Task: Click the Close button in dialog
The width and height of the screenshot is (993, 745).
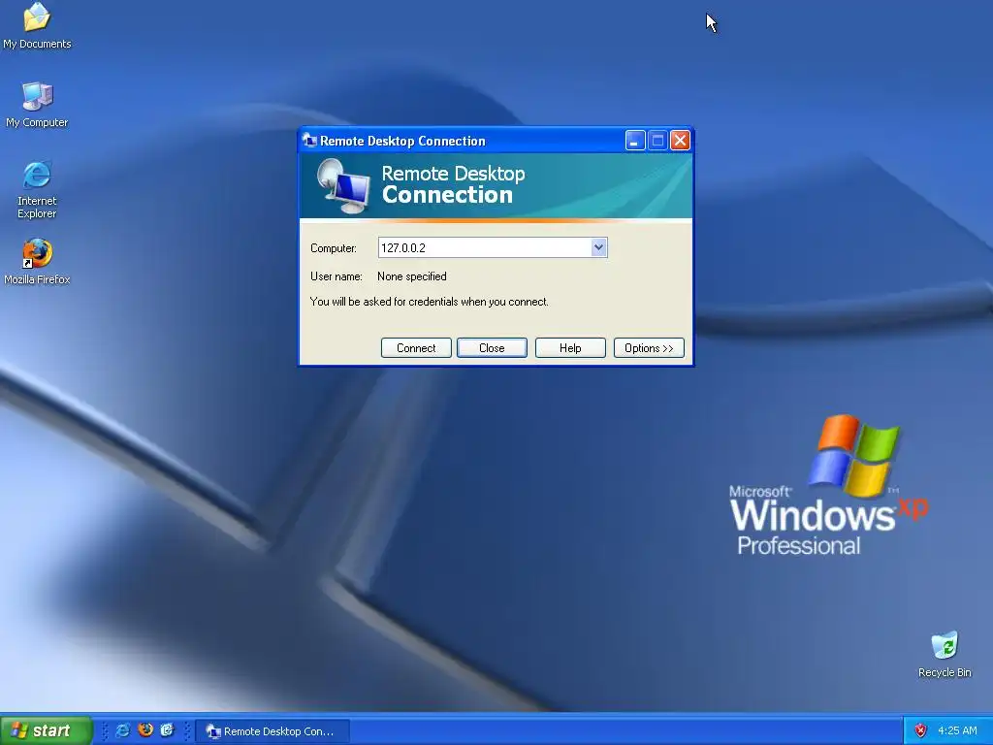Action: (x=492, y=348)
